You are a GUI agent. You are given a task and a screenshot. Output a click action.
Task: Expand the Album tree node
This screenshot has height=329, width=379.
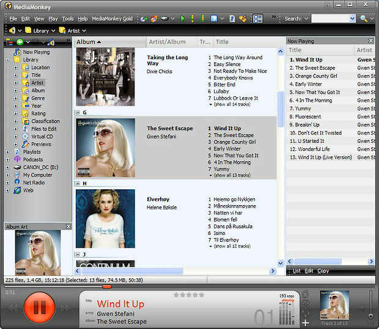pos(16,90)
